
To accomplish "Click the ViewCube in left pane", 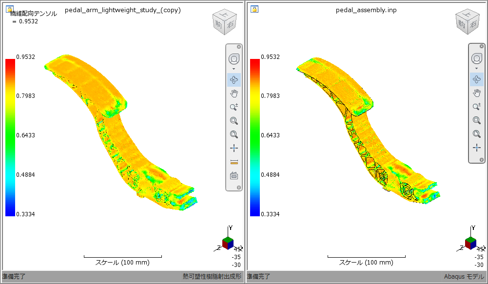I will click(225, 22).
